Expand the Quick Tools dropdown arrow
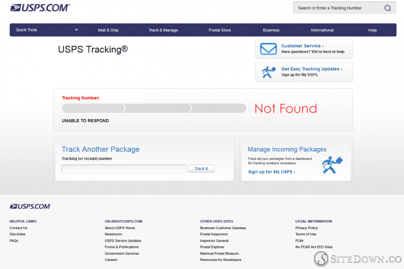404x269 pixels. pyautogui.click(x=76, y=30)
